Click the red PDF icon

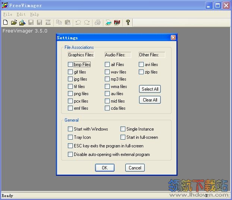pos(117,22)
